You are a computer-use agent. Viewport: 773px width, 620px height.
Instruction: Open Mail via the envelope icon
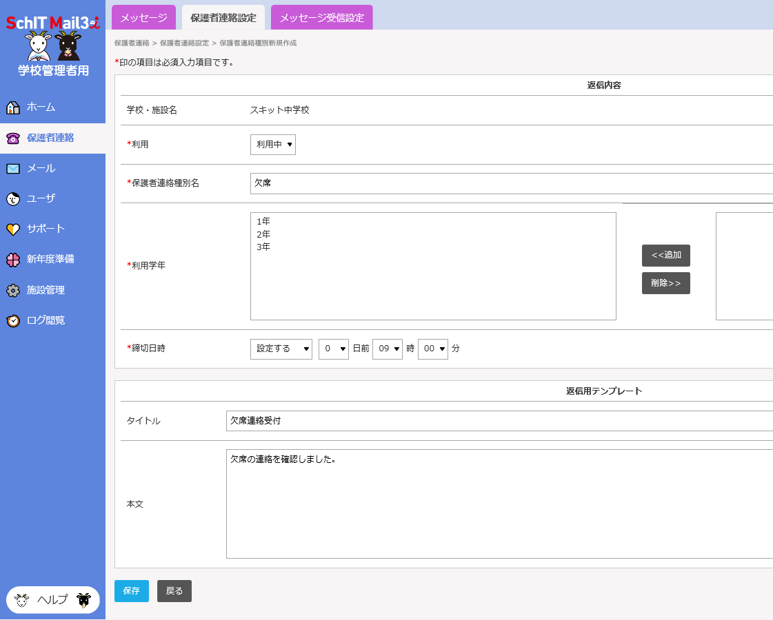12,168
